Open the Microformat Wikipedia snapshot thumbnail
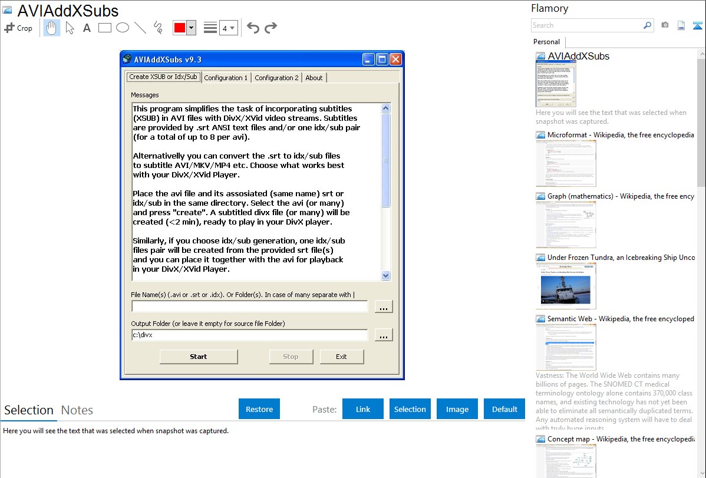 point(566,163)
